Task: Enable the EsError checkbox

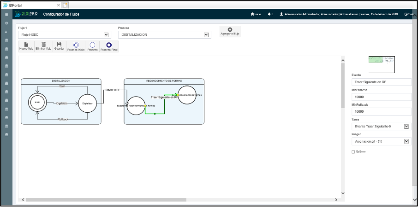Action: coord(353,151)
